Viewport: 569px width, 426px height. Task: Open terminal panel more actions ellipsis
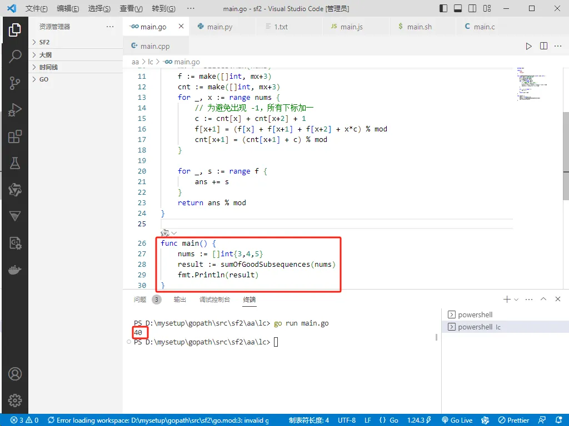tap(529, 299)
